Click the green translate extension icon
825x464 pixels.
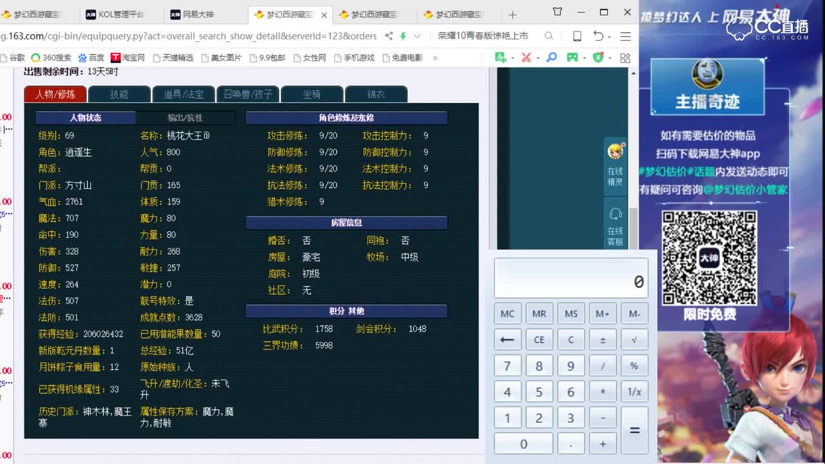coord(501,58)
